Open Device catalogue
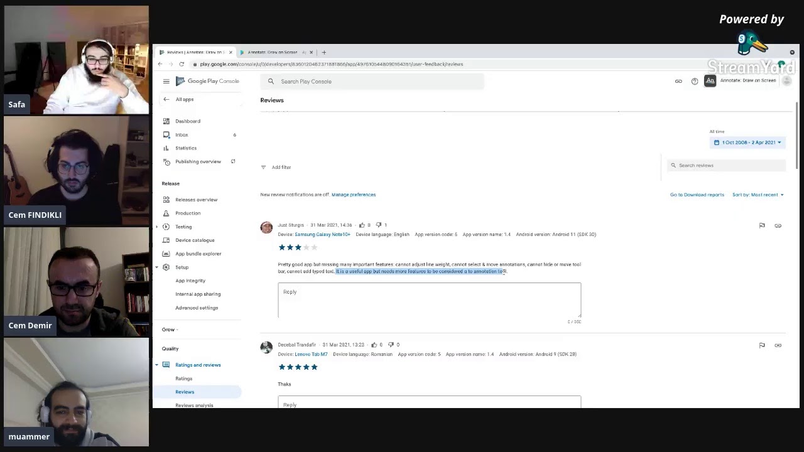The image size is (804, 452). click(x=195, y=240)
